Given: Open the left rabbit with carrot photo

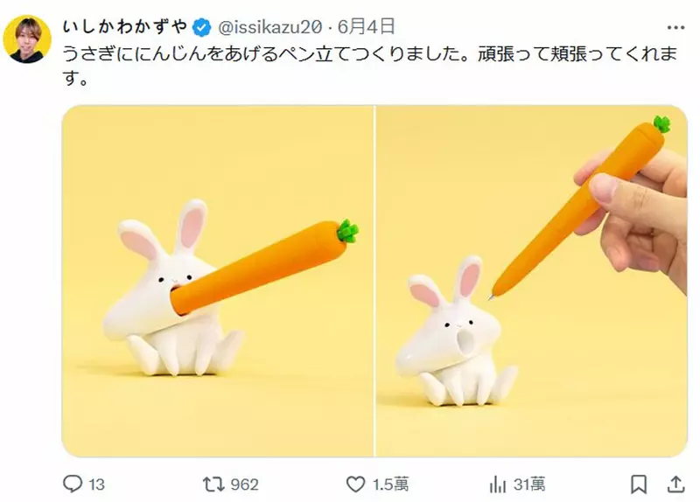Looking at the screenshot, I should click(x=218, y=281).
